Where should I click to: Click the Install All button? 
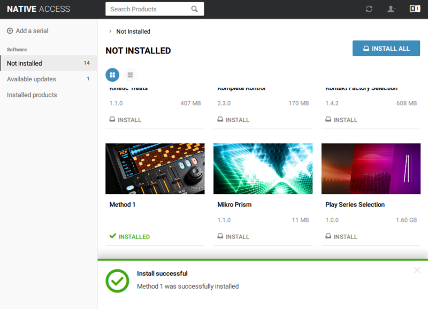[386, 48]
